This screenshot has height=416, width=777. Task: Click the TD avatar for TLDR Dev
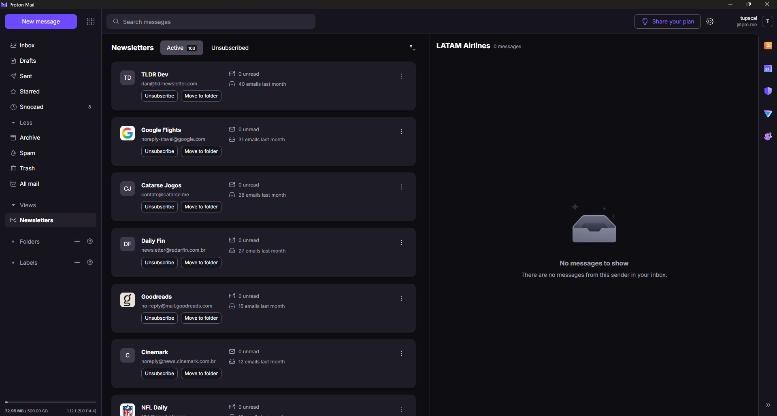coord(128,78)
